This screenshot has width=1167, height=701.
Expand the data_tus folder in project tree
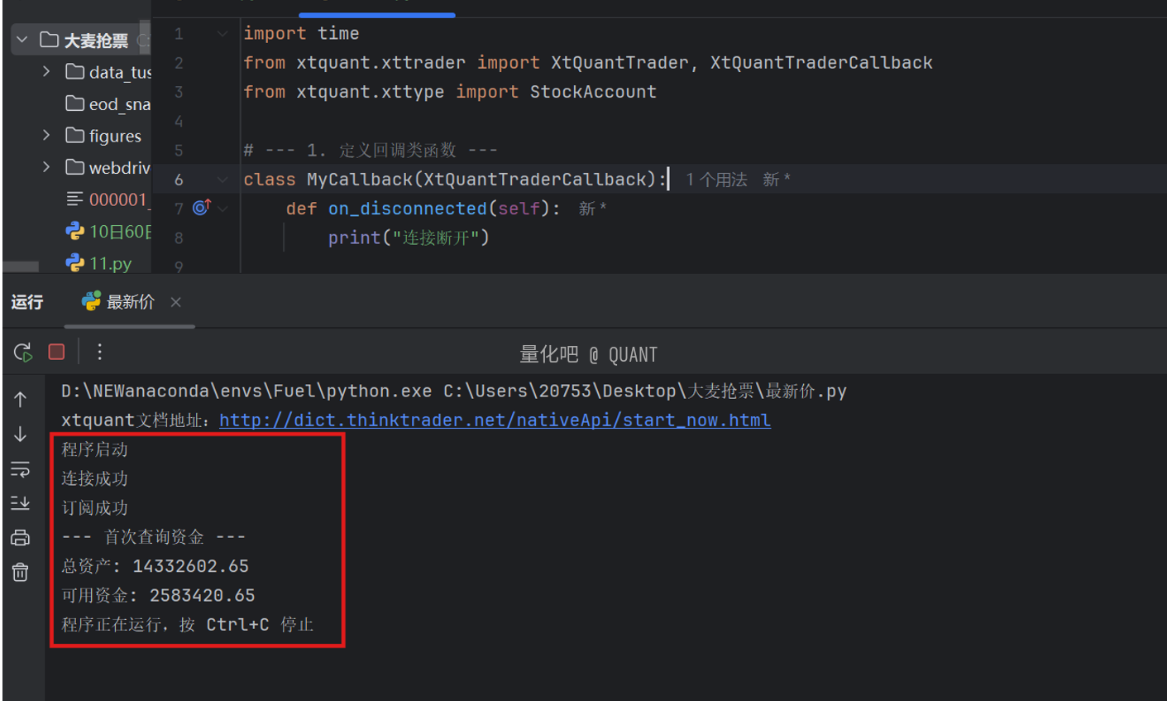pyautogui.click(x=46, y=72)
